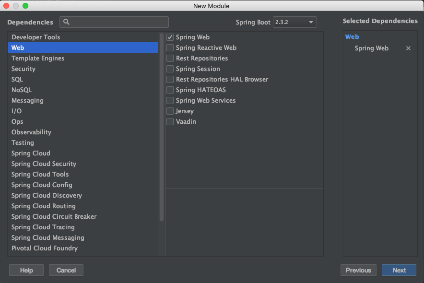Select Spring Cloud Tools category
The image size is (424, 283).
[83, 174]
